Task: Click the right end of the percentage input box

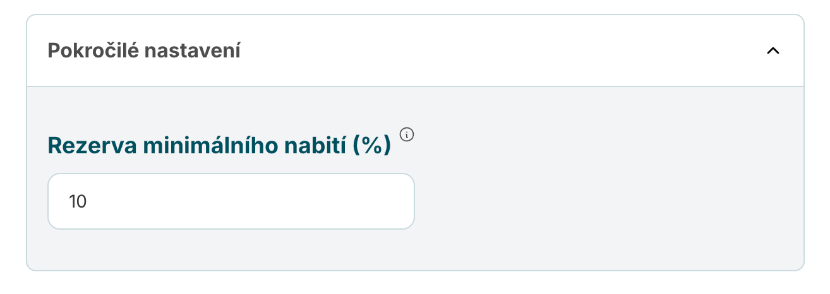Action: pyautogui.click(x=398, y=201)
